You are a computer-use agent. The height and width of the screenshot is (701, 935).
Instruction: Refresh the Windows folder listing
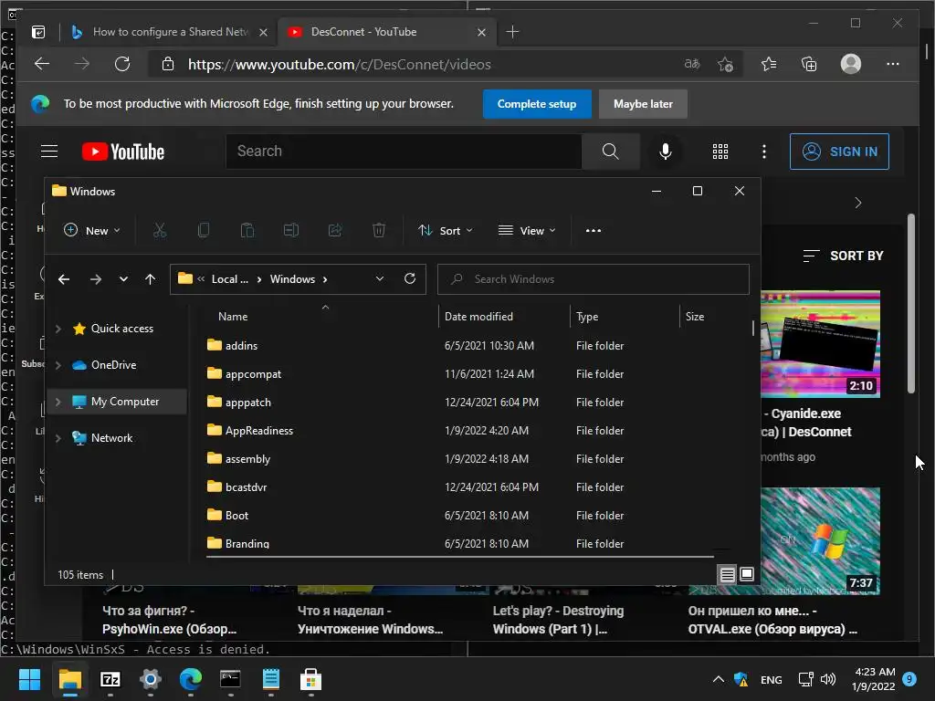pyautogui.click(x=410, y=278)
